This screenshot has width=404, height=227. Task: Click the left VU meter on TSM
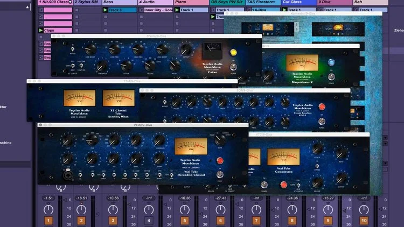[x=79, y=98]
